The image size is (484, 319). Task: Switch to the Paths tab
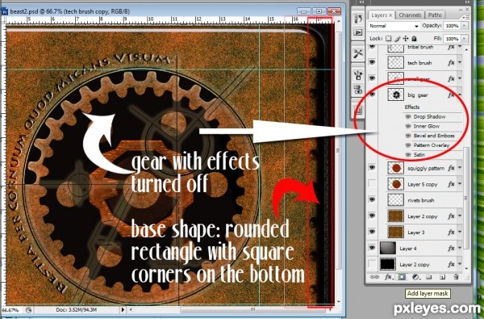tap(435, 15)
